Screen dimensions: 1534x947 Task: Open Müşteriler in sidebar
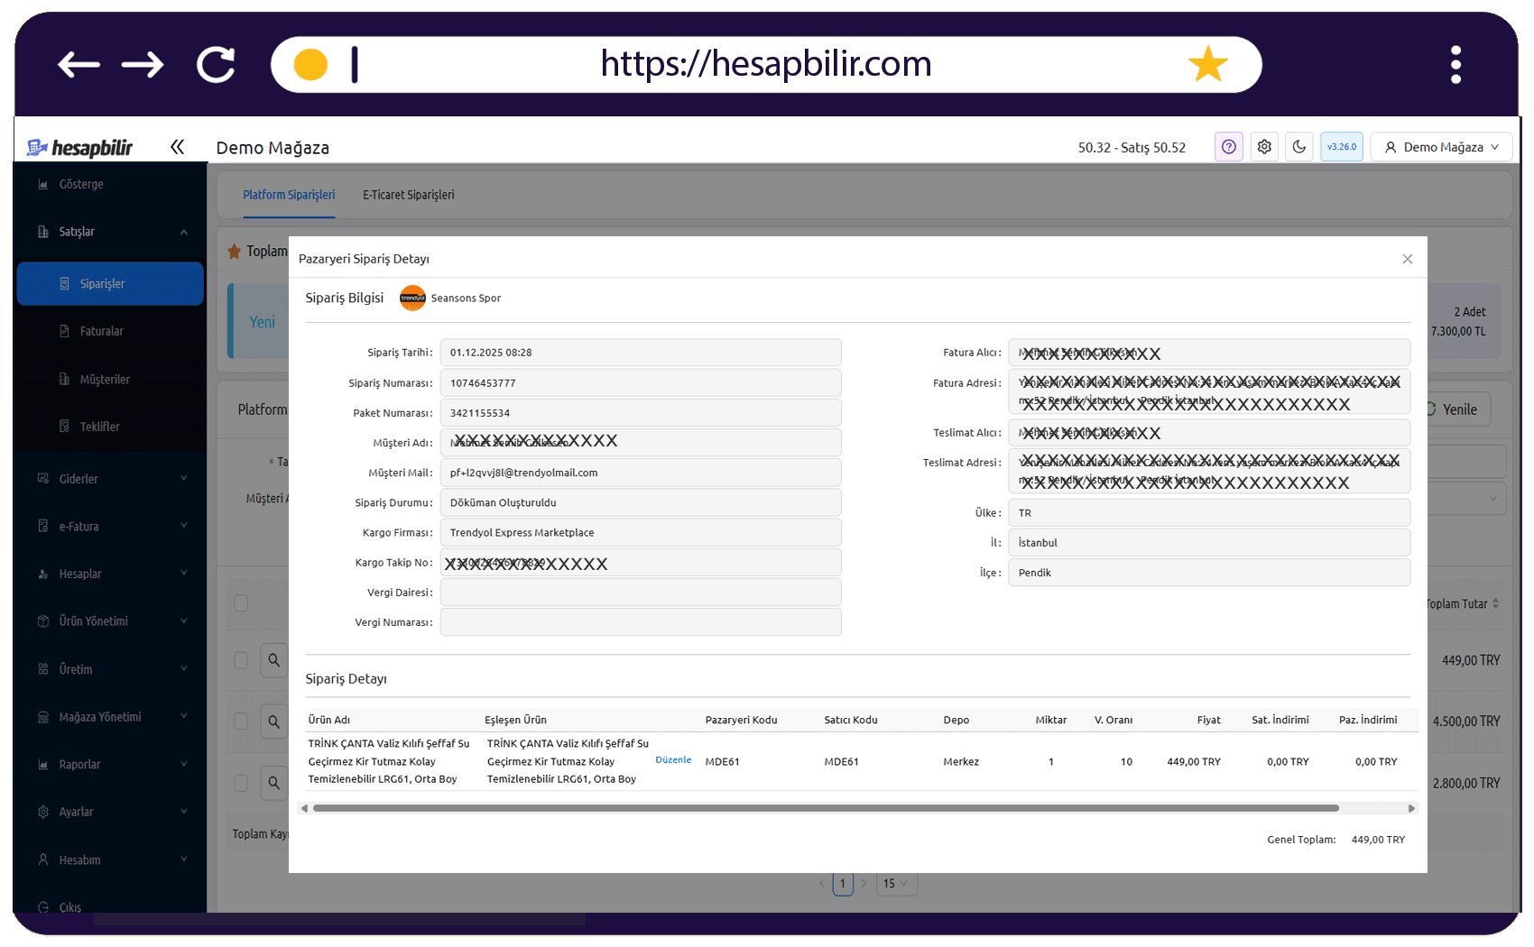point(110,379)
